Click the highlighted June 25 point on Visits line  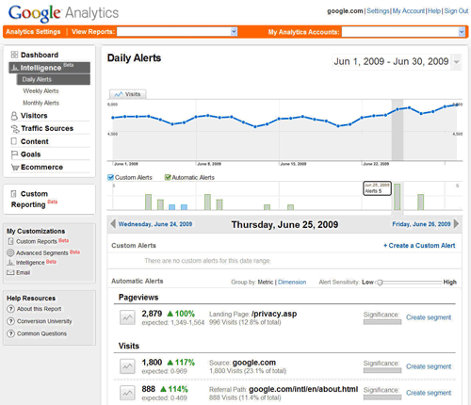tap(398, 109)
